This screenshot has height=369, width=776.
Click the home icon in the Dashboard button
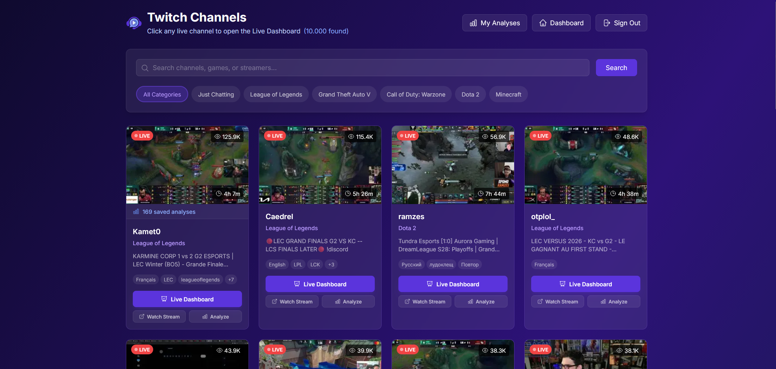click(543, 23)
